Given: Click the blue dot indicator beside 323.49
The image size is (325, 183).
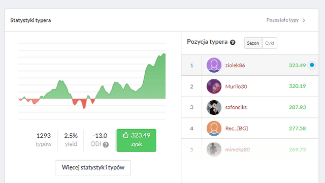Looking at the screenshot, I should (312, 65).
